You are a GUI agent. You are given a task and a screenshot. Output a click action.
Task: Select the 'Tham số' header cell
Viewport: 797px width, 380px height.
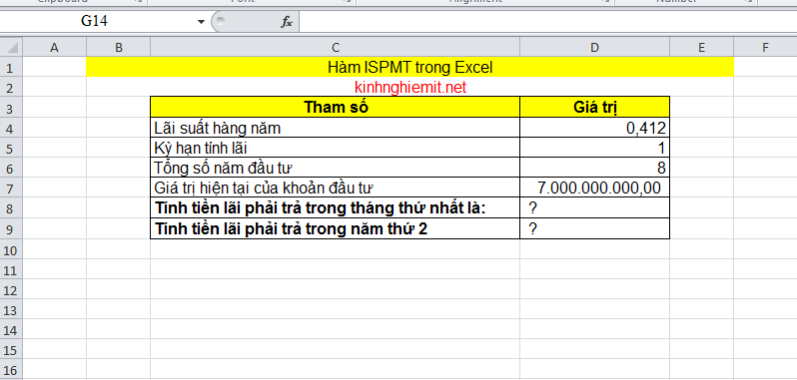click(335, 107)
